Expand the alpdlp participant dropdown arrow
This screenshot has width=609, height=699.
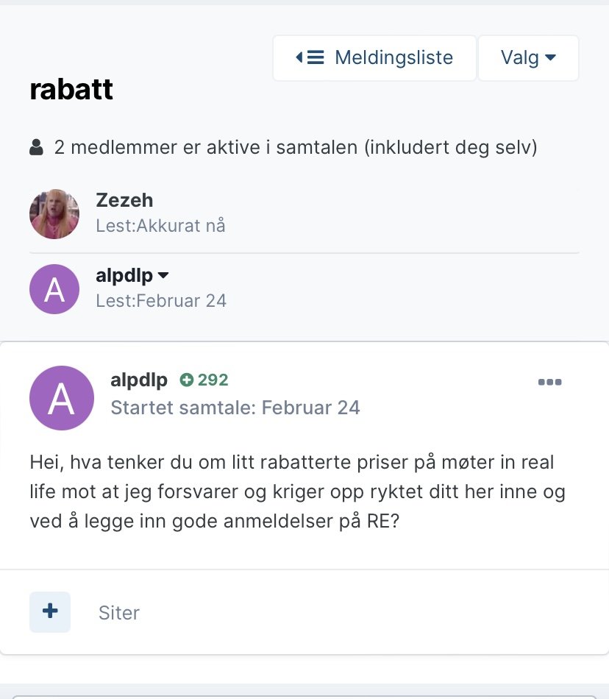point(164,275)
